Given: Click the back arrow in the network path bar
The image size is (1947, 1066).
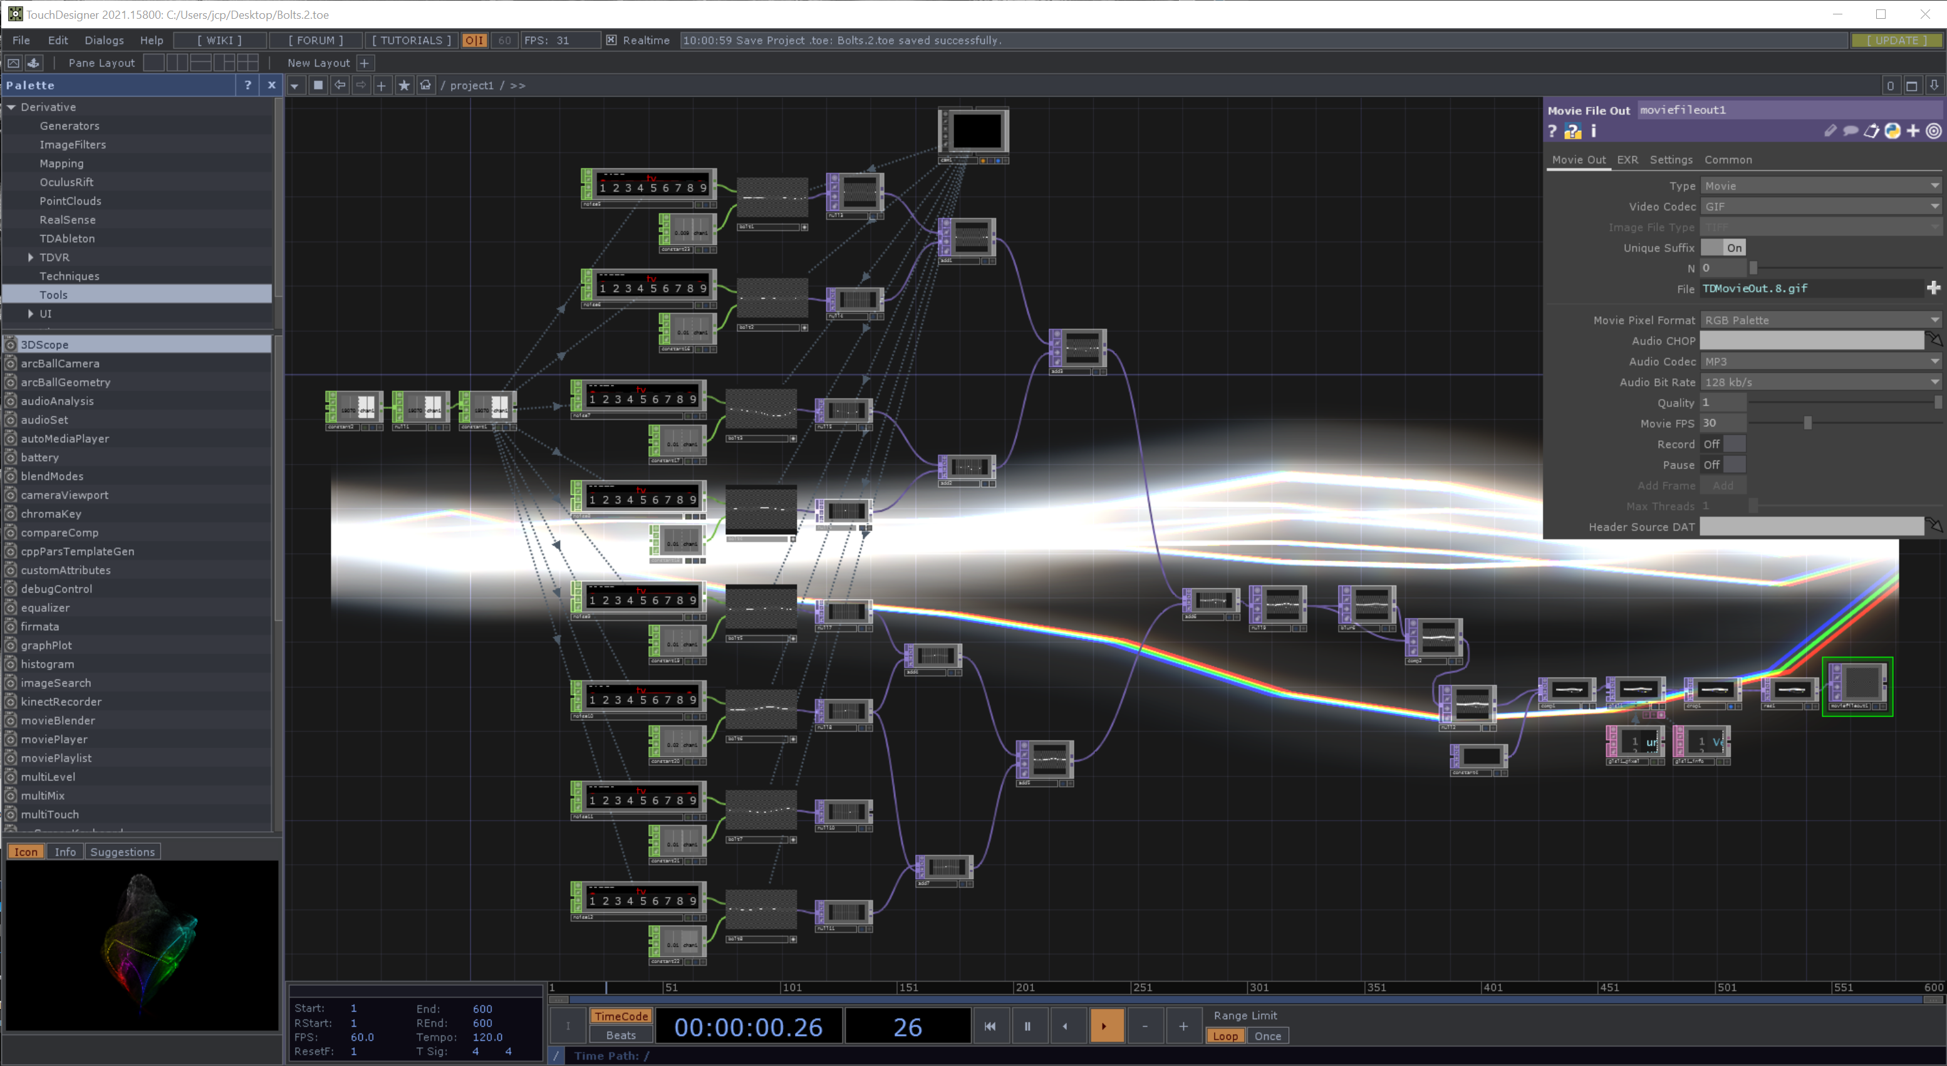Looking at the screenshot, I should (x=340, y=85).
